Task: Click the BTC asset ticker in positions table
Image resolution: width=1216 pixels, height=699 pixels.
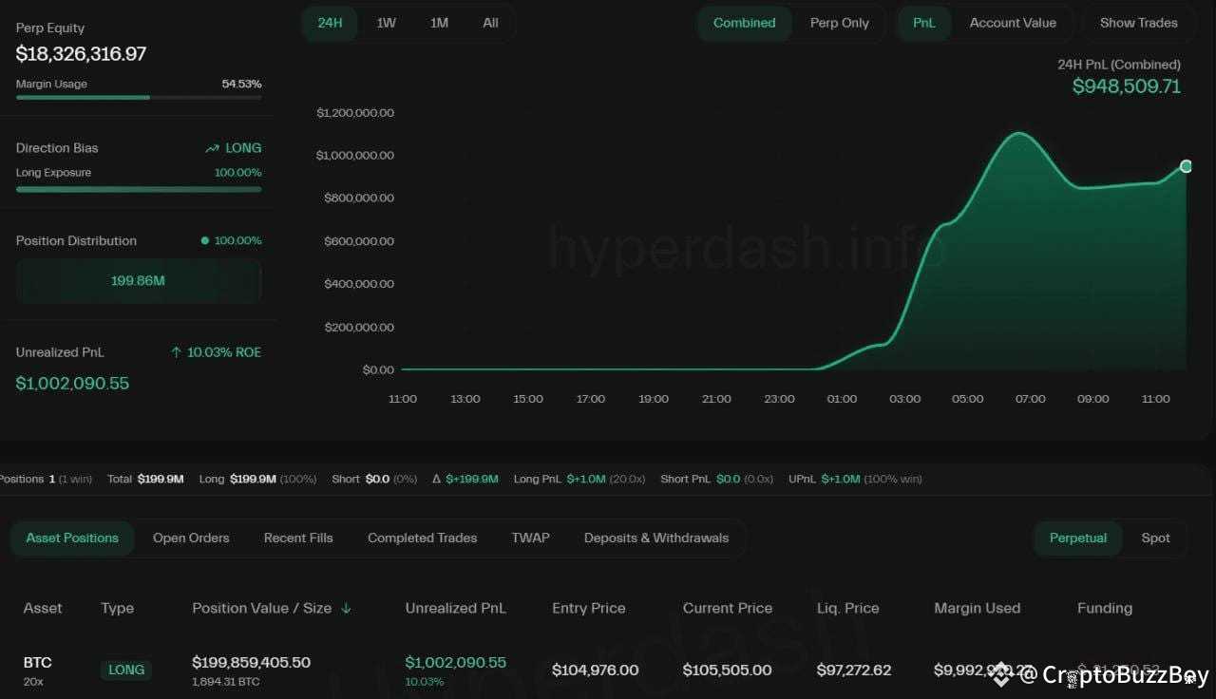Action: pyautogui.click(x=37, y=662)
